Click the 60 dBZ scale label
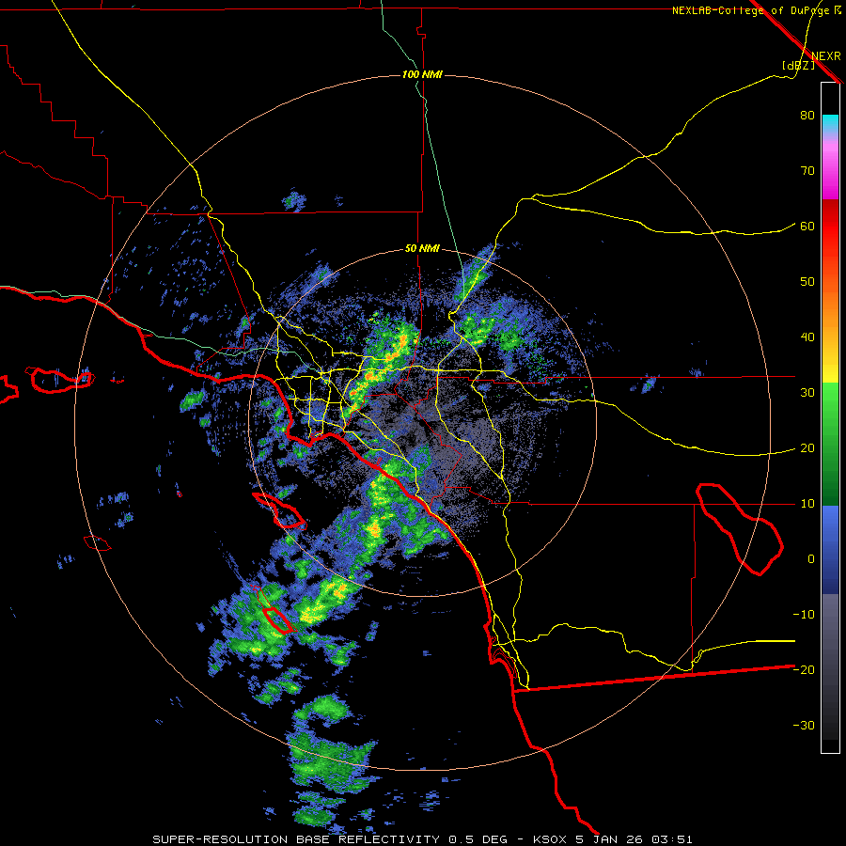846x846 pixels. tap(807, 227)
